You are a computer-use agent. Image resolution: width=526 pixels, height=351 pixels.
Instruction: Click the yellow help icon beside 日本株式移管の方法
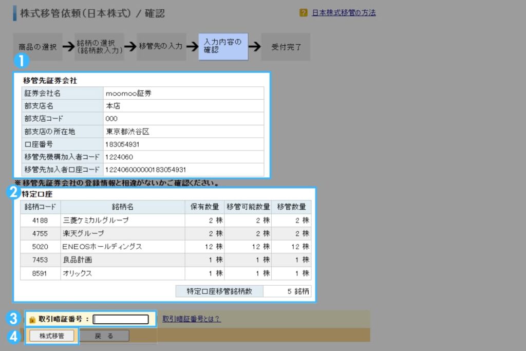(x=304, y=12)
